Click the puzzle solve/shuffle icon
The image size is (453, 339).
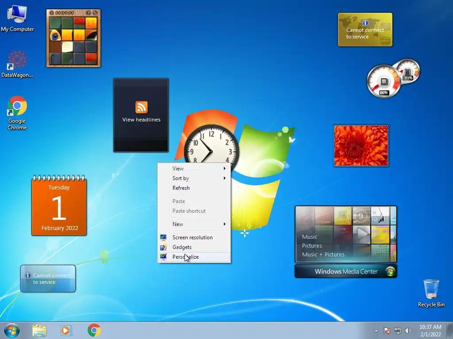pos(95,13)
